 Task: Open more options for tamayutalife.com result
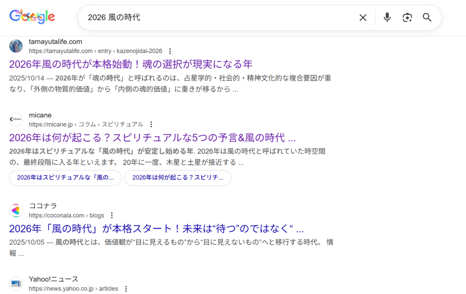coord(170,51)
